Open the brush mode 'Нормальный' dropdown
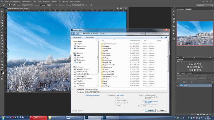This screenshot has width=214, height=120. tap(27, 5)
